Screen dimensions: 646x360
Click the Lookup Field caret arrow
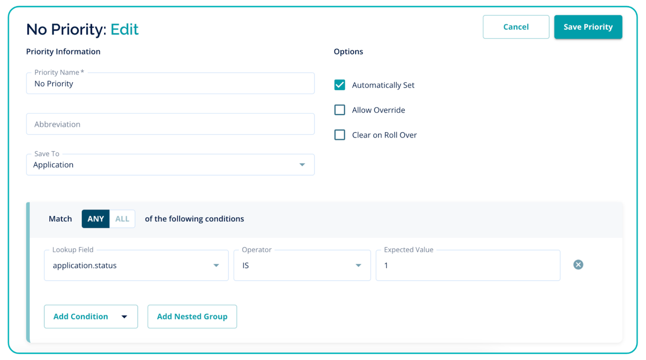[x=216, y=265]
